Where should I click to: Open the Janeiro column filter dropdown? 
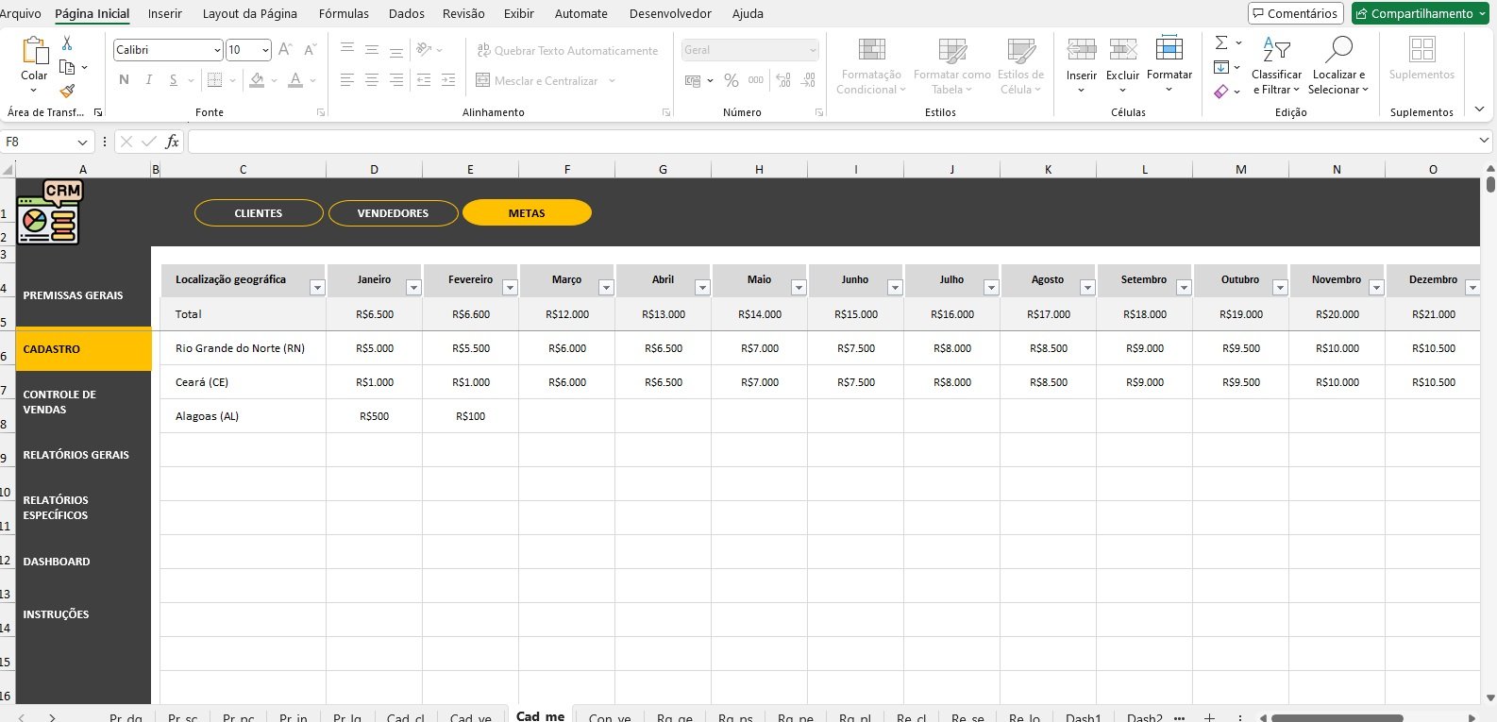(x=412, y=288)
